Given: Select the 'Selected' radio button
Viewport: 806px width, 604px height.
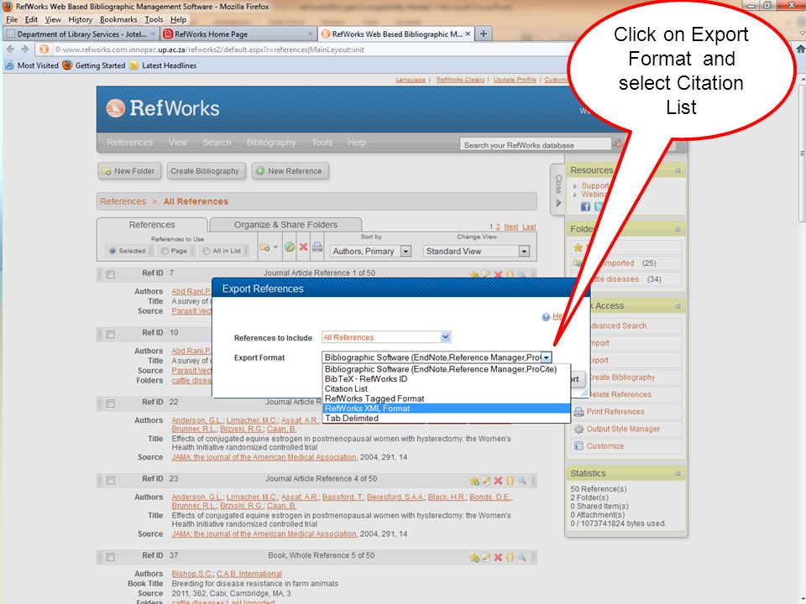Looking at the screenshot, I should pos(113,251).
